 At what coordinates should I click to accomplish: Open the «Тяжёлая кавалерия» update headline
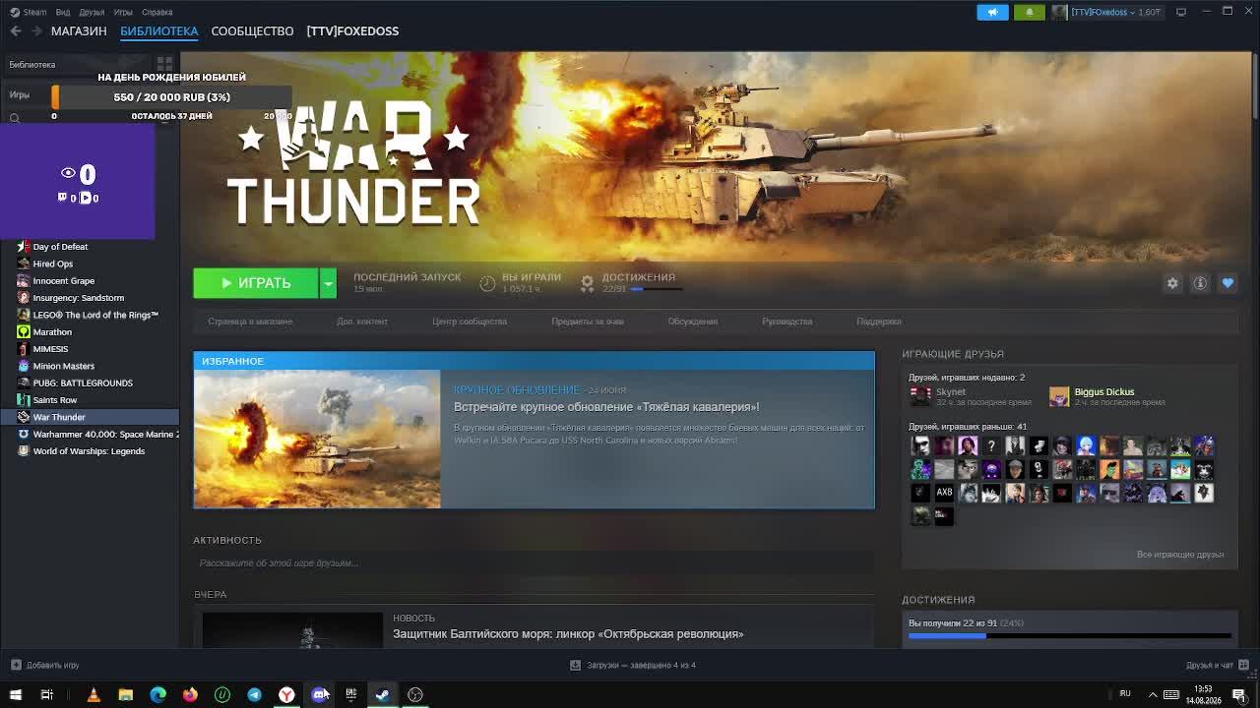coord(606,407)
